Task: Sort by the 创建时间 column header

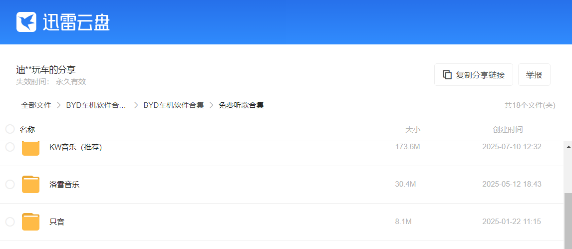Action: (x=508, y=130)
